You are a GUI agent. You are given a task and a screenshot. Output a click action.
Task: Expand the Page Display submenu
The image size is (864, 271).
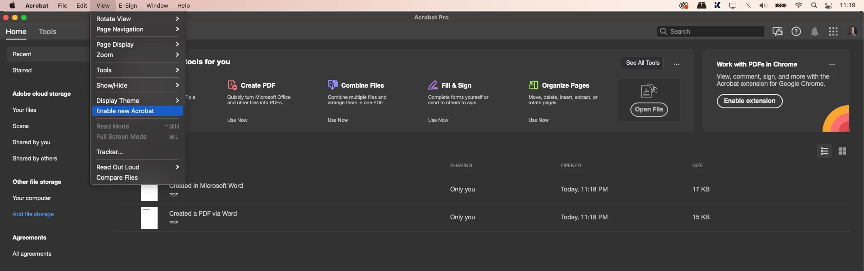coord(138,44)
